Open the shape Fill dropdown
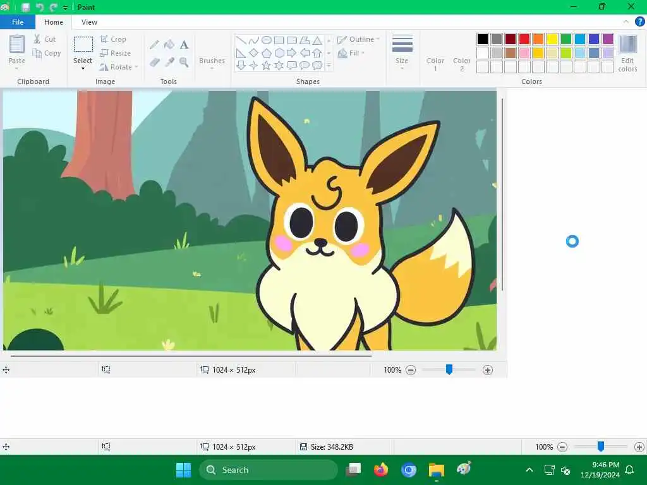 tap(351, 53)
